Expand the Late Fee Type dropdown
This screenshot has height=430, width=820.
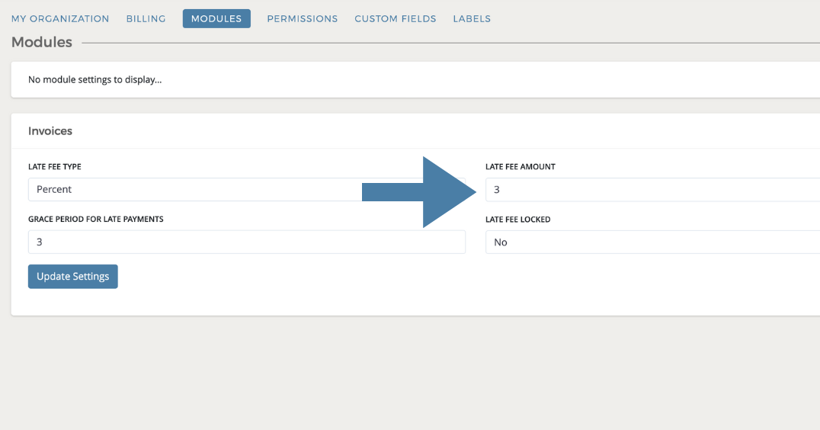(191, 189)
